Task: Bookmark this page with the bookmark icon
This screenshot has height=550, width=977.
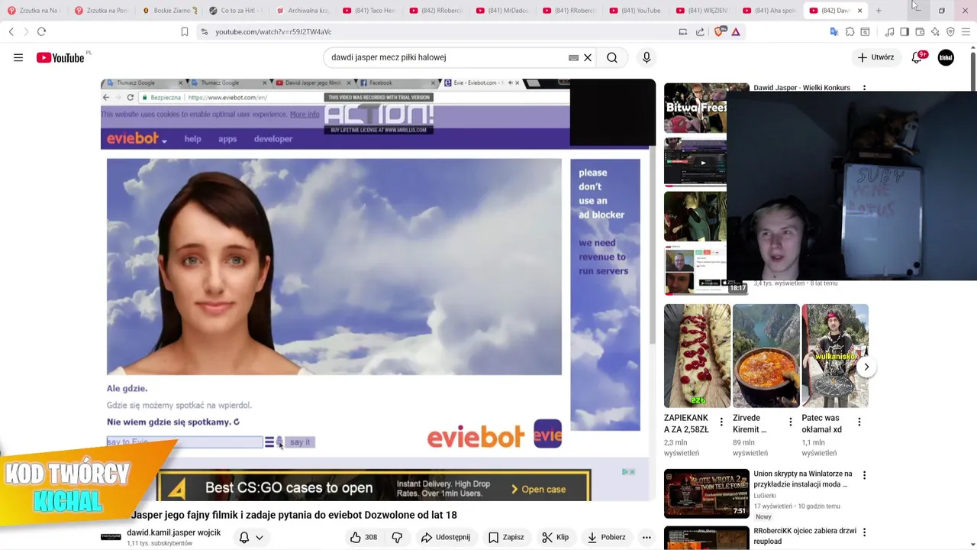Action: [184, 31]
